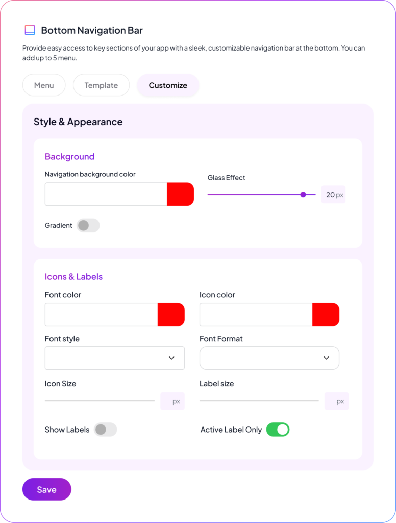Click the Font style dropdown chevron
The image size is (396, 523).
pyautogui.click(x=171, y=358)
